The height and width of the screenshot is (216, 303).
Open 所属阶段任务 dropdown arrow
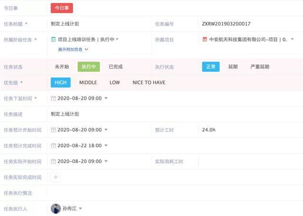pos(117,40)
